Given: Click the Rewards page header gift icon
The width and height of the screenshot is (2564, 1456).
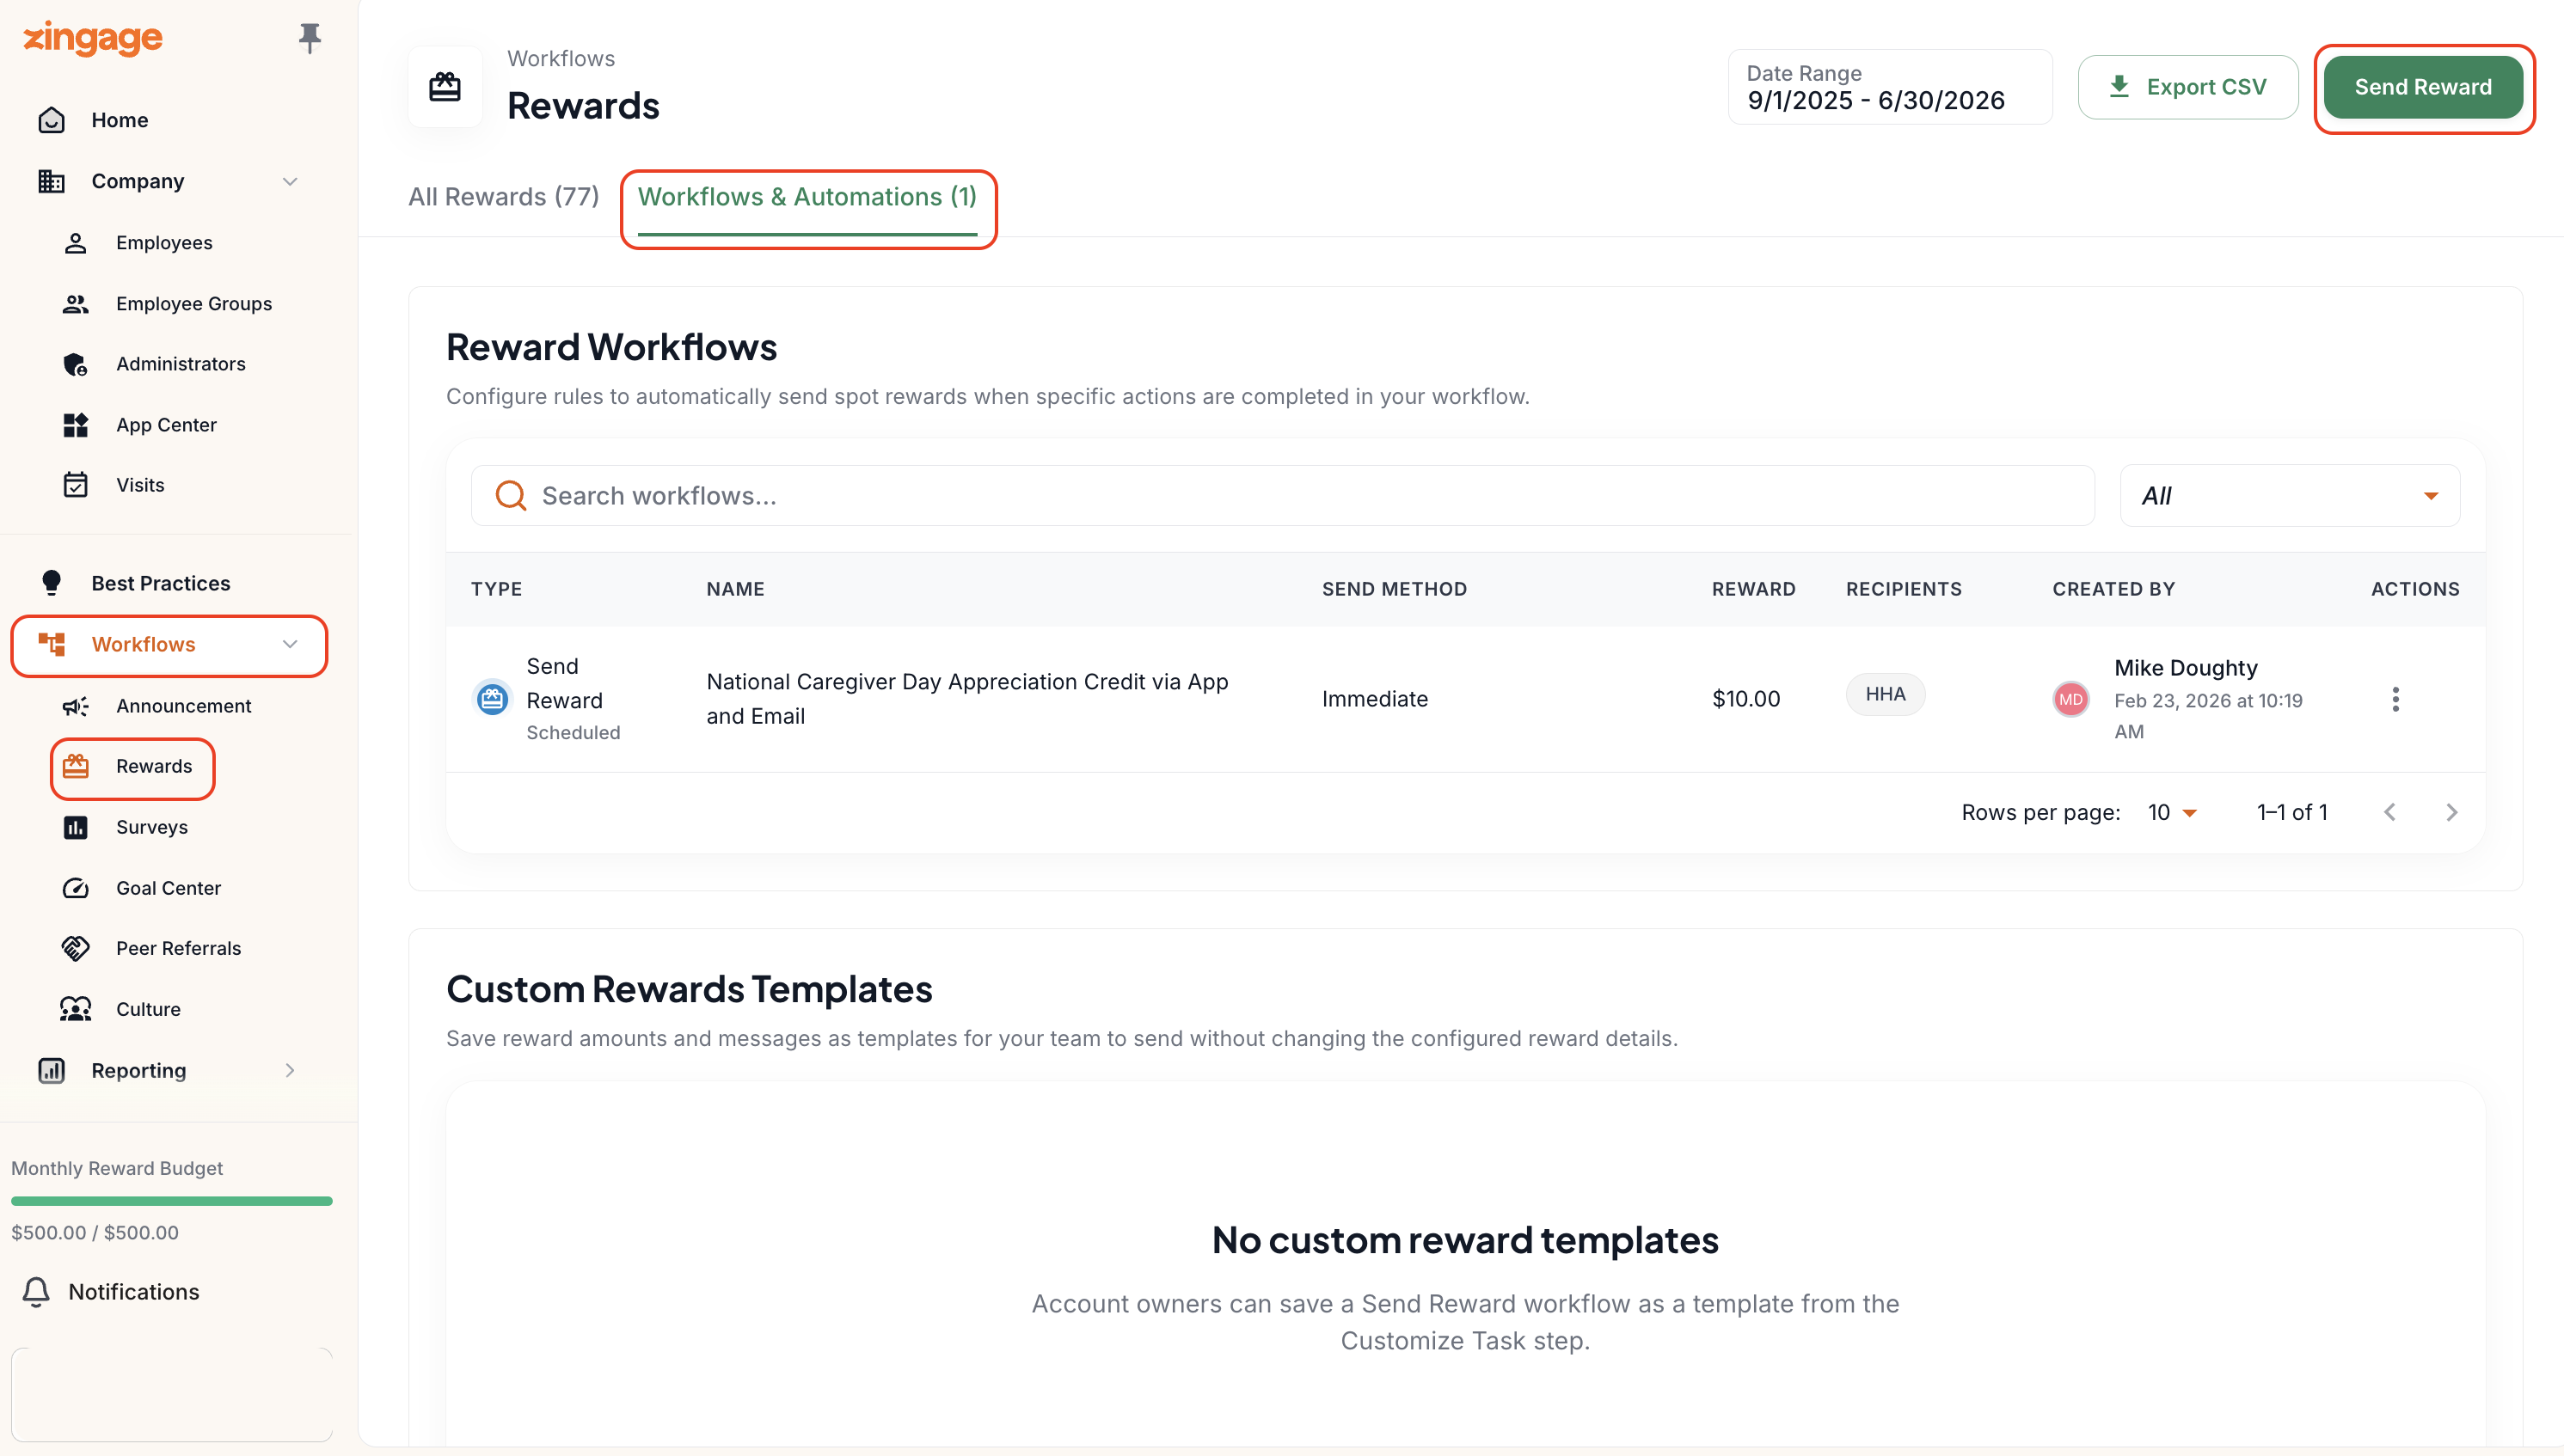Looking at the screenshot, I should [x=445, y=87].
